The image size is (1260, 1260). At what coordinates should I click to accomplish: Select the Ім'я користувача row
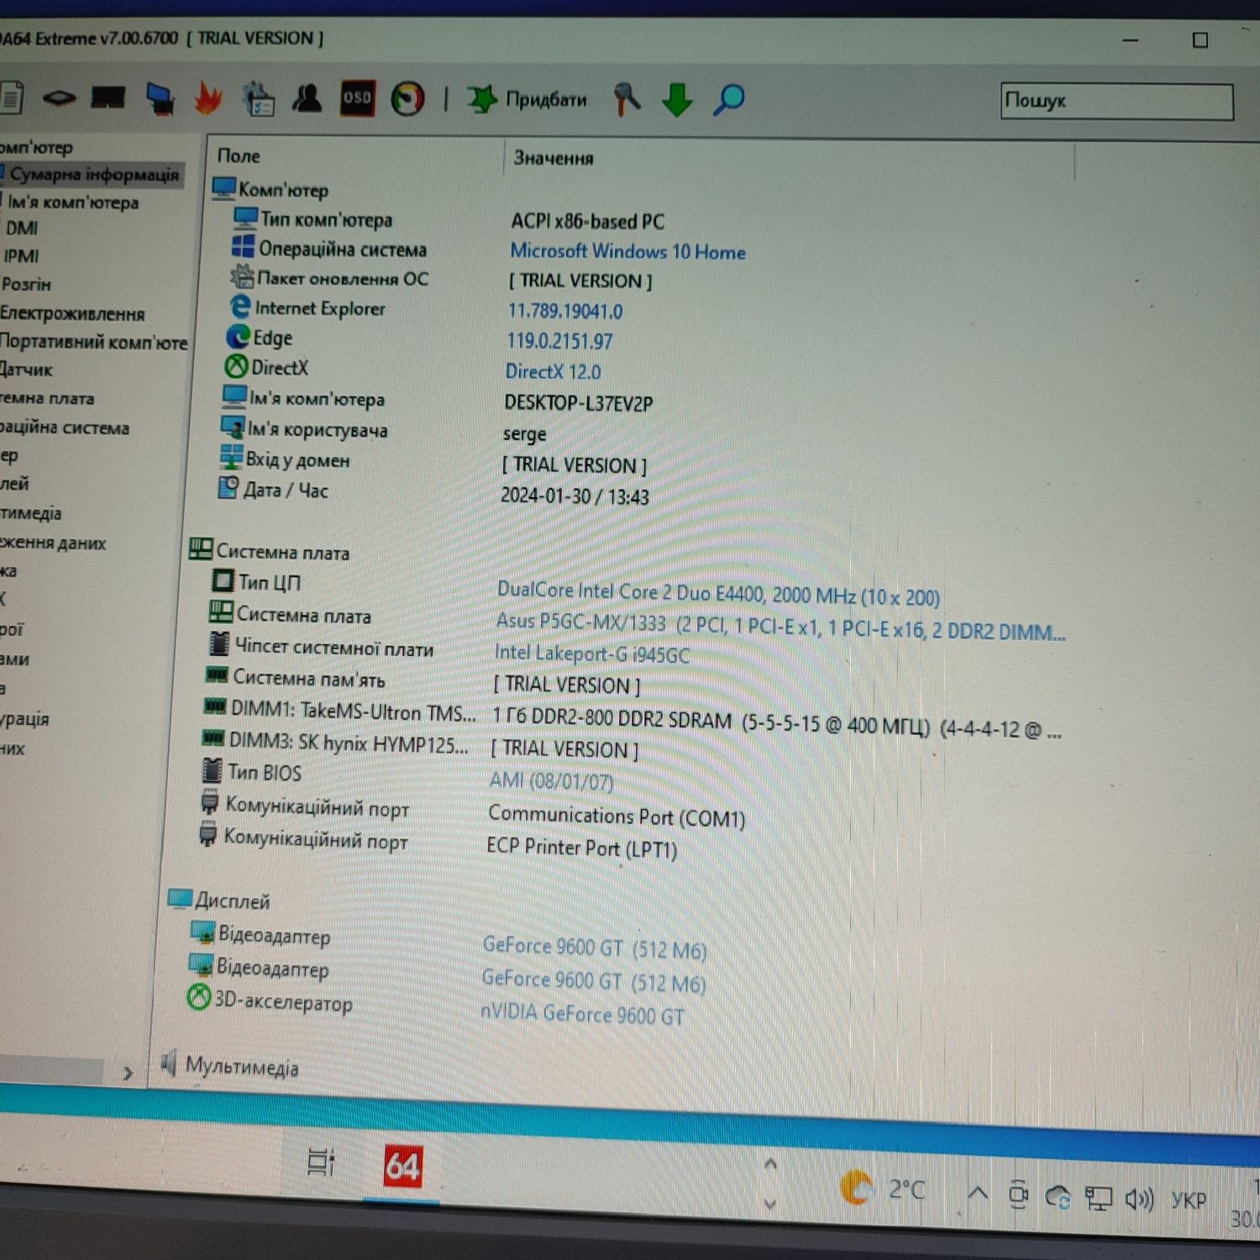tap(317, 430)
